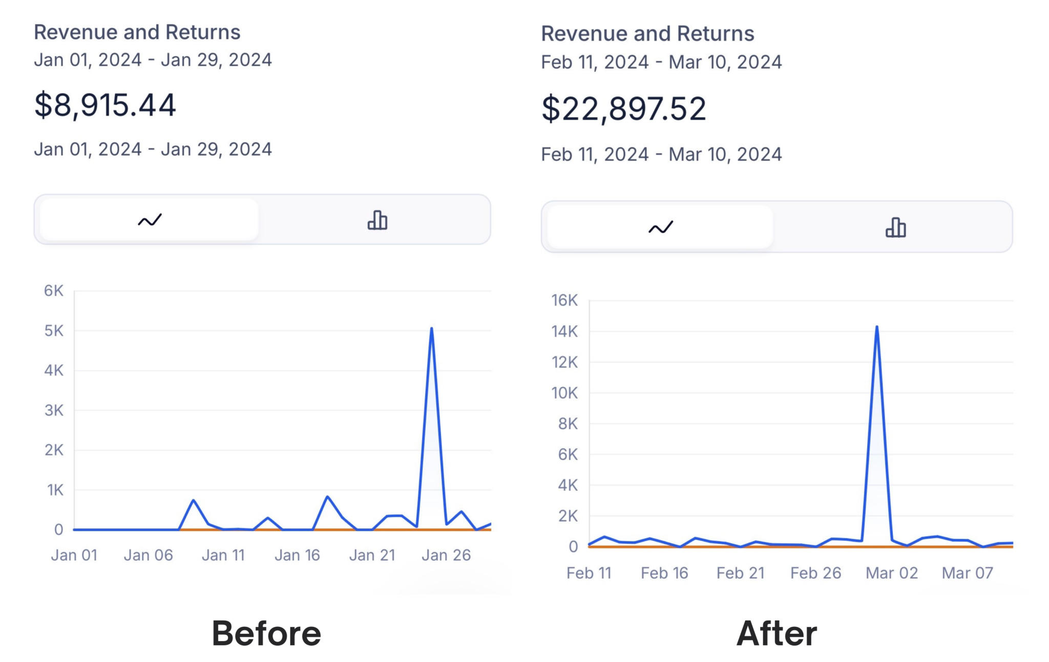Click the Mar 02 x-axis label
This screenshot has height=662, width=1049.
tap(892, 573)
